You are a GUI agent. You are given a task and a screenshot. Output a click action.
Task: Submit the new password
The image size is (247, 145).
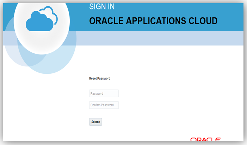coord(95,122)
